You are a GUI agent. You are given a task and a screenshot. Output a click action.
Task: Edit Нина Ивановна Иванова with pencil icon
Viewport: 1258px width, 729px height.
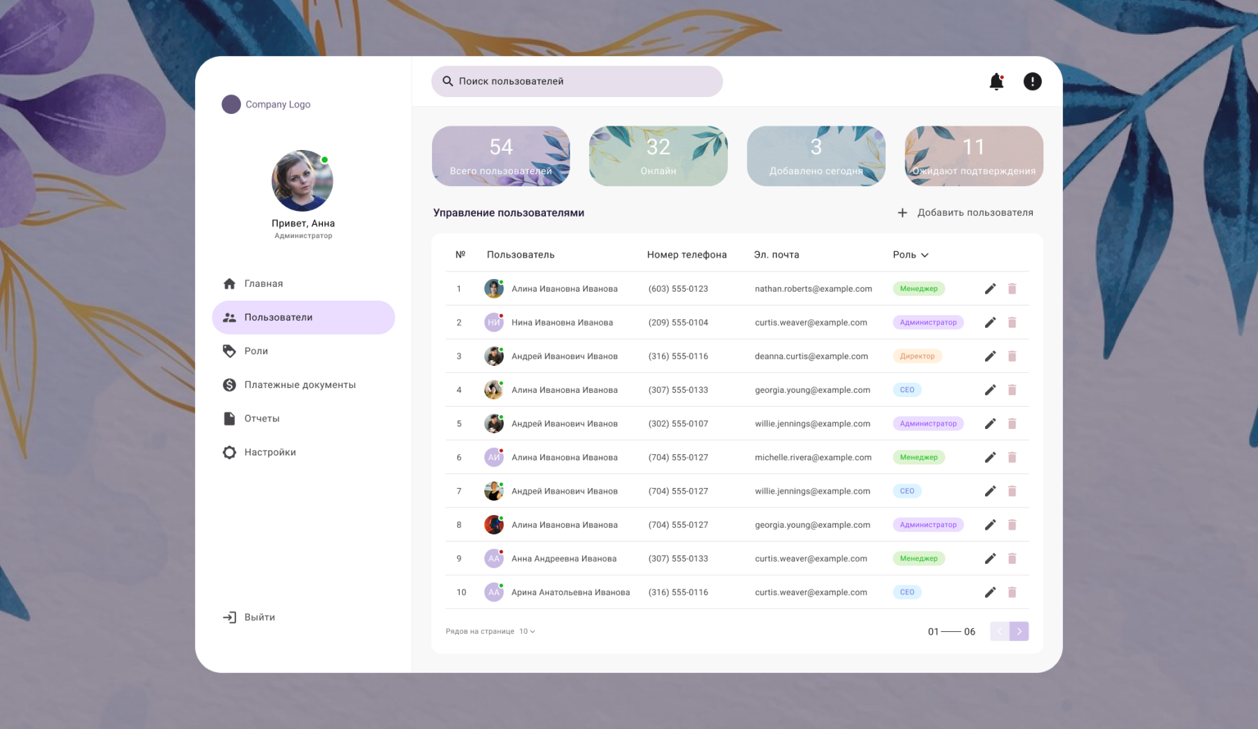990,322
